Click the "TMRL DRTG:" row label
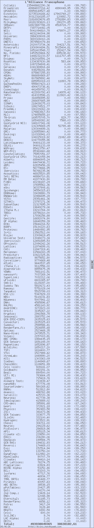The width and height of the screenshot is (94, 528). (11, 479)
